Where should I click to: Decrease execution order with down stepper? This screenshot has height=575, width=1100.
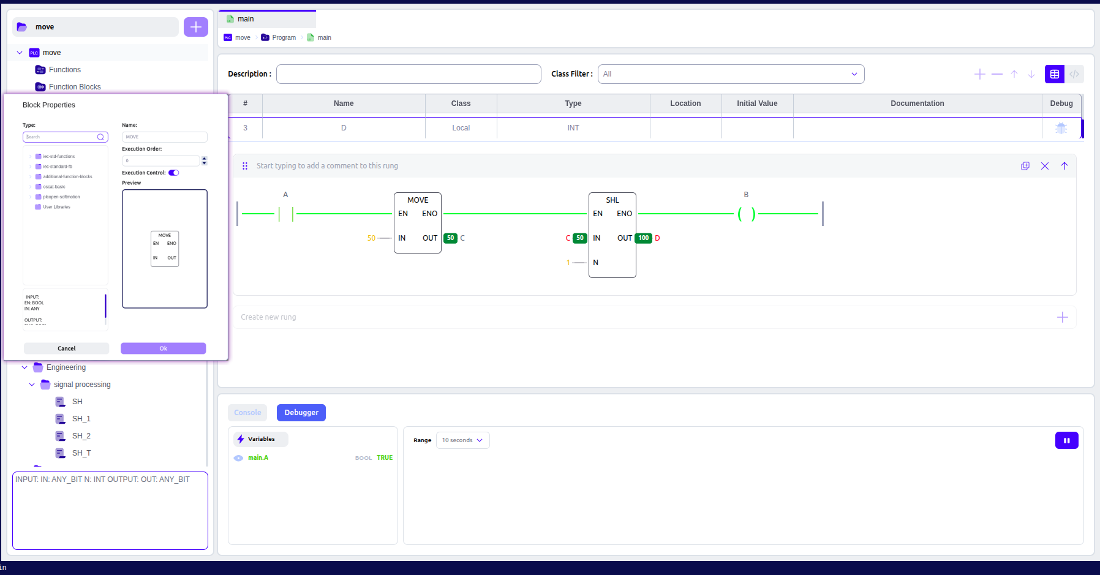coord(205,163)
